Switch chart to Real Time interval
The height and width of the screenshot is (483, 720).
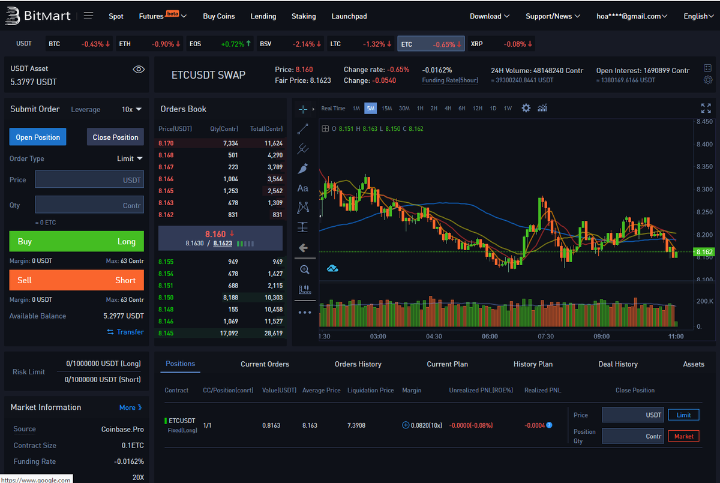[x=333, y=109]
